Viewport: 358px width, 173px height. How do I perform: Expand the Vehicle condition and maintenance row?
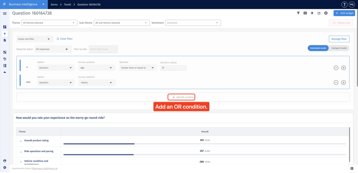tap(21, 162)
